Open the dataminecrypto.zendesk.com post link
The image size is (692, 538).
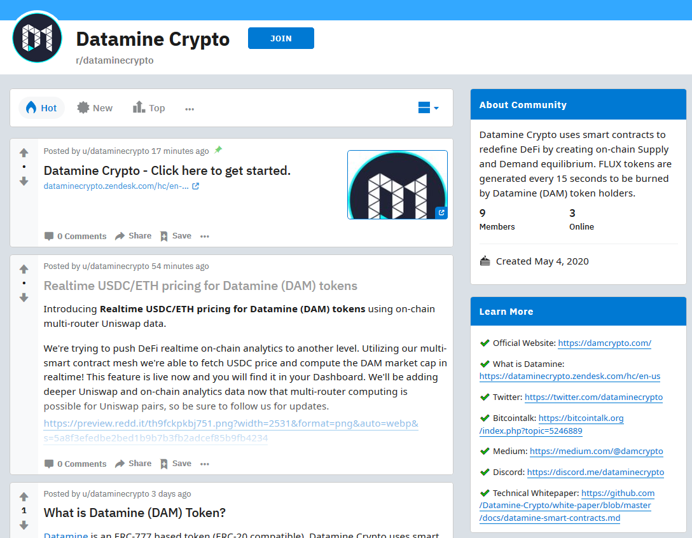116,186
